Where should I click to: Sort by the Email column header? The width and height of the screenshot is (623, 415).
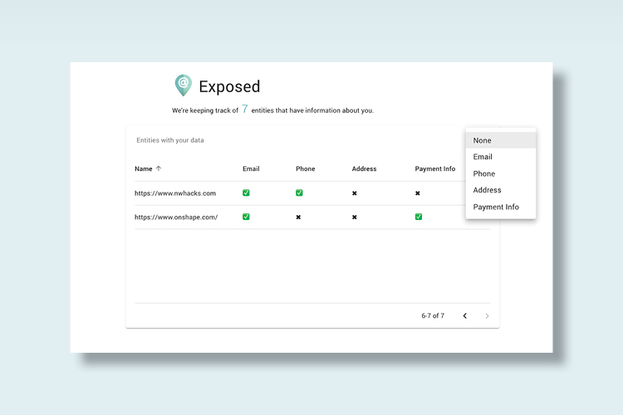tap(251, 168)
